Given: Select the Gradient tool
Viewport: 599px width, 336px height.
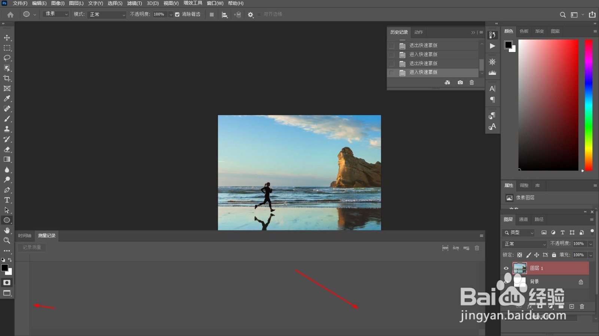Looking at the screenshot, I should (7, 159).
